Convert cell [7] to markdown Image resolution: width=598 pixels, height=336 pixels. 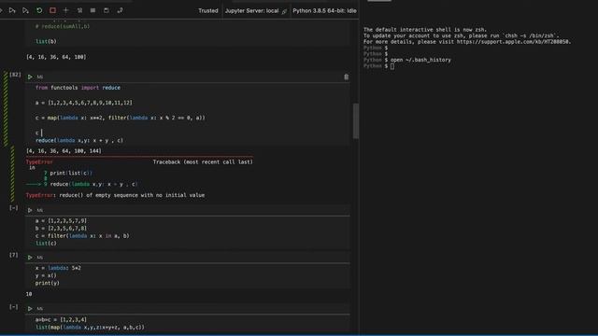[x=39, y=258]
